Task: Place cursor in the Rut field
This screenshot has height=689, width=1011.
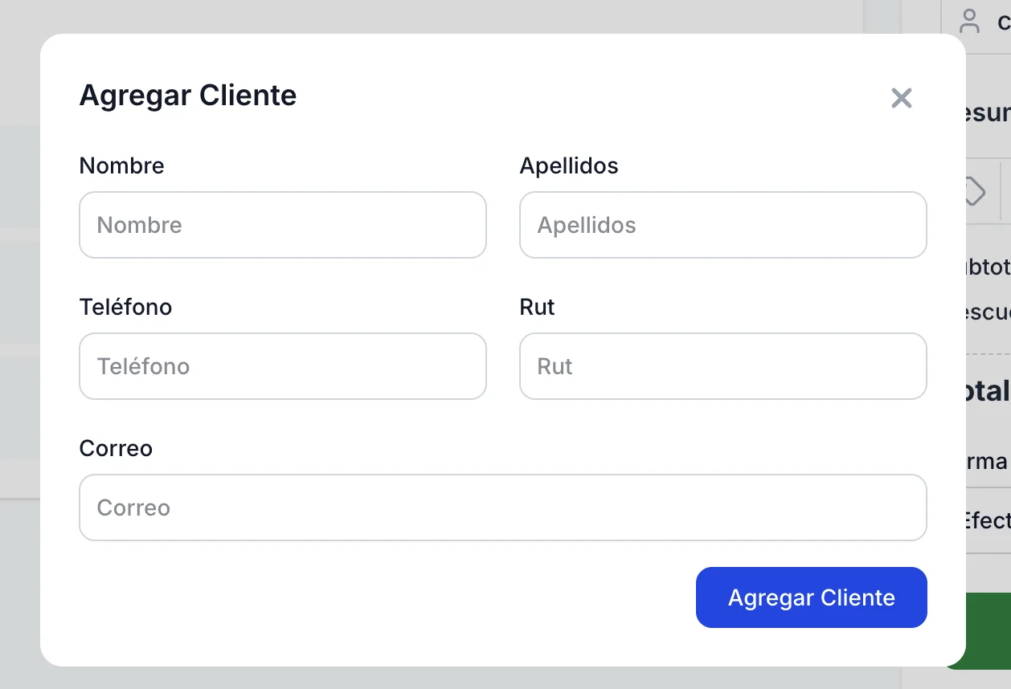Action: pos(722,366)
